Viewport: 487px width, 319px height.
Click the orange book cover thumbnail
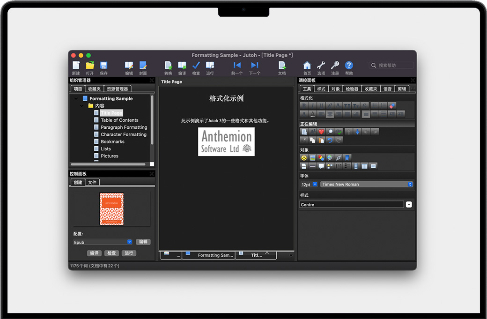tap(111, 209)
